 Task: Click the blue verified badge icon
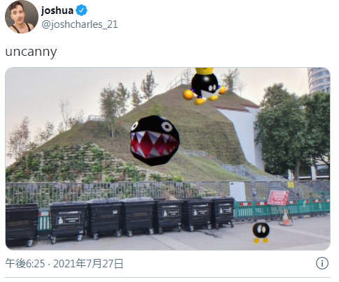(x=82, y=10)
